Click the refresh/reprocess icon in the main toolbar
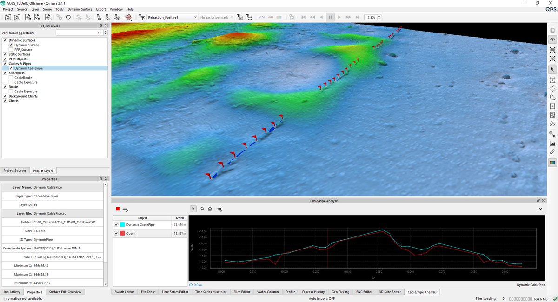Screen dimensions: 558x302 coord(68,17)
